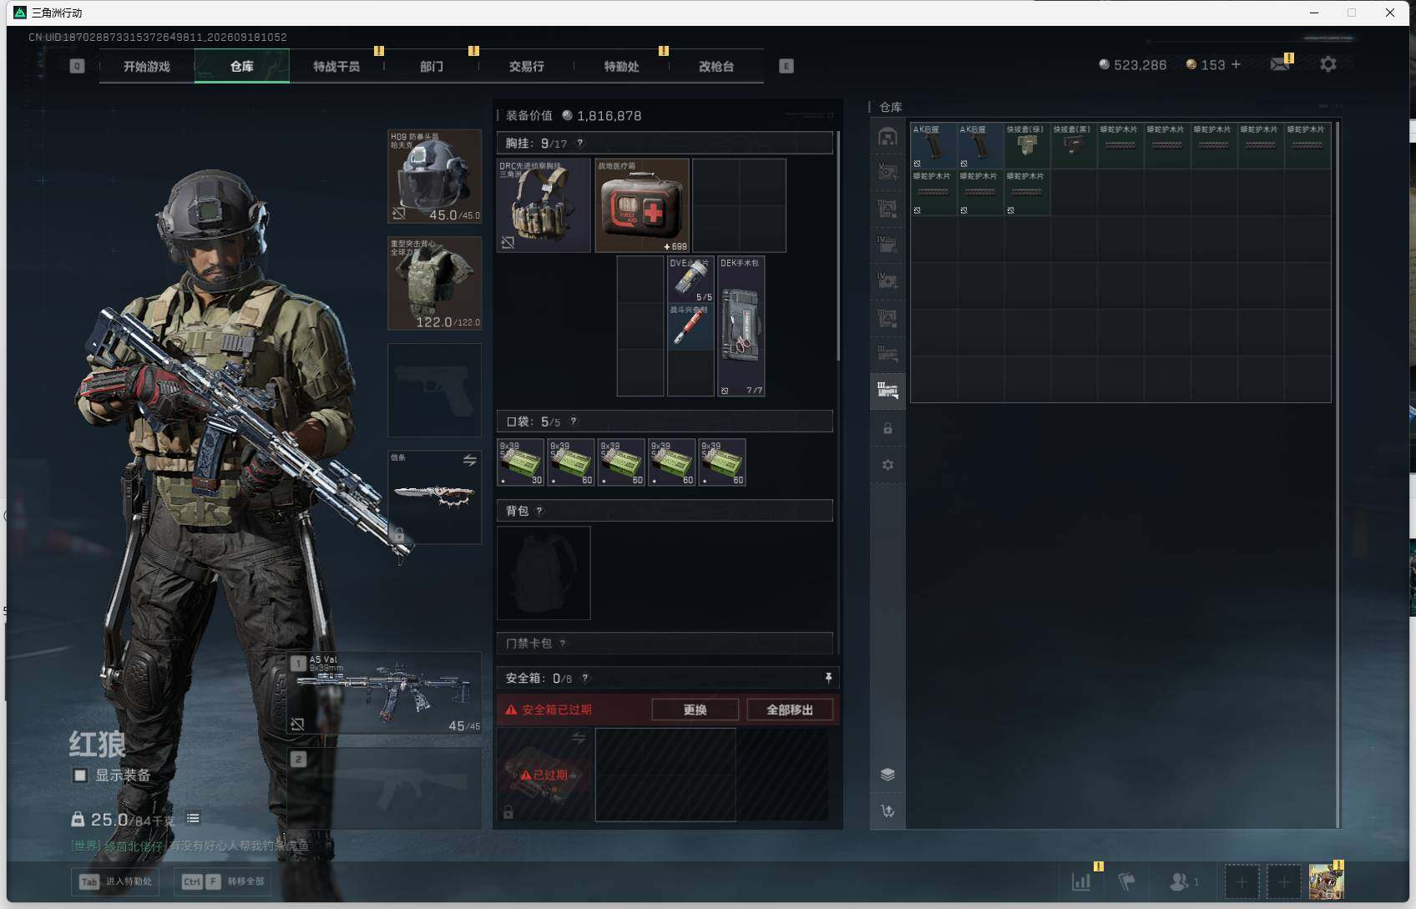
Task: Click the stacked layers sort icon
Action: tap(888, 774)
